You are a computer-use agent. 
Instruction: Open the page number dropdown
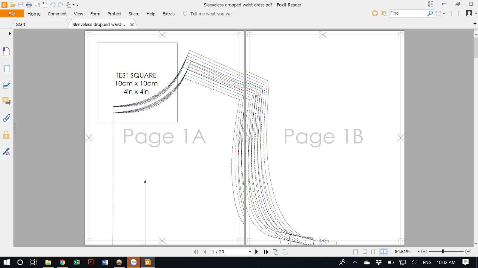pyautogui.click(x=250, y=252)
